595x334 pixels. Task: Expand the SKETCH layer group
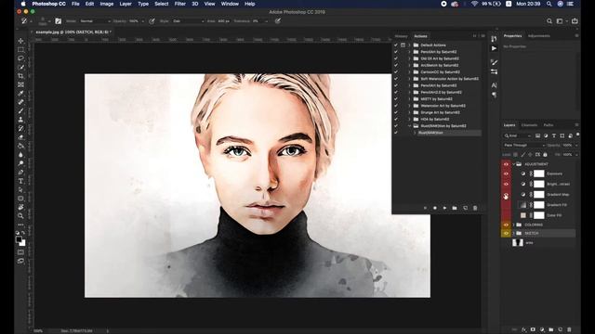(x=513, y=233)
